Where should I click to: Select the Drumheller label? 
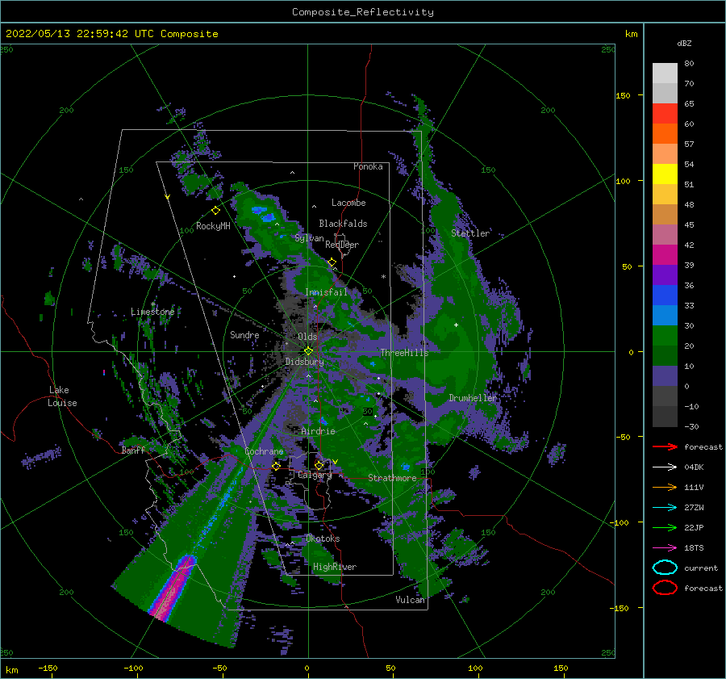click(473, 398)
